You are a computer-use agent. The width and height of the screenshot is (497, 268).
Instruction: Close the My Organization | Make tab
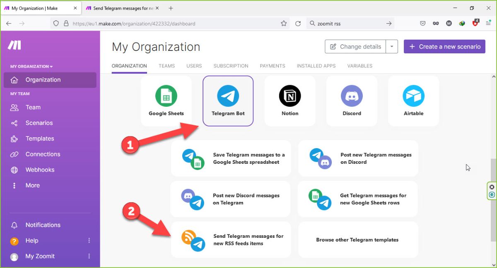(x=75, y=8)
